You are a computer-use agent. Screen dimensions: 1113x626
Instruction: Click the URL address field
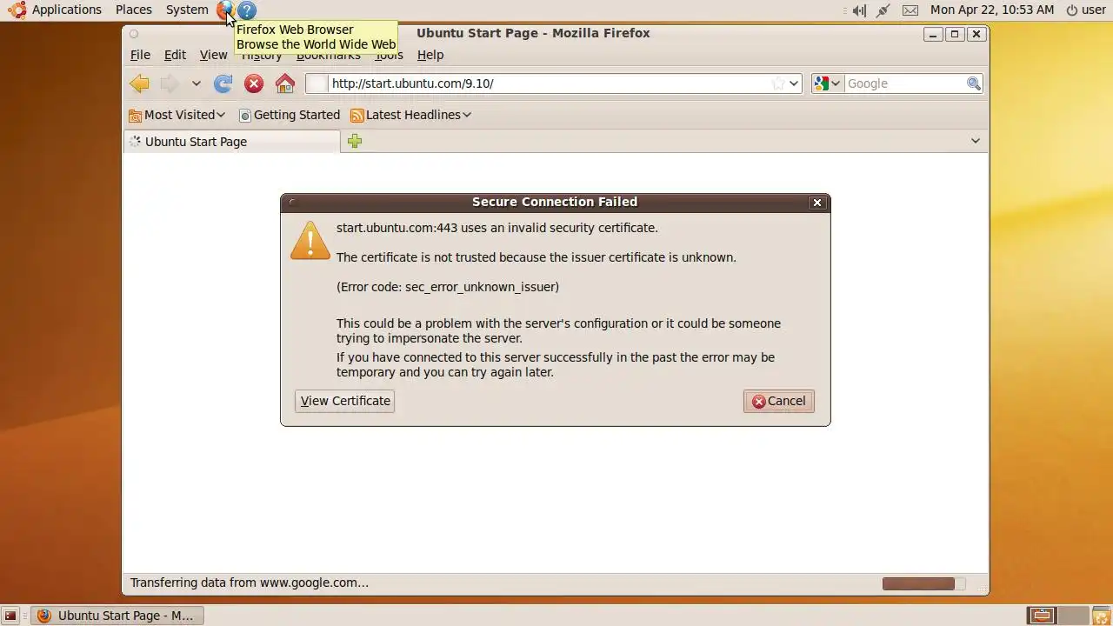click(554, 83)
